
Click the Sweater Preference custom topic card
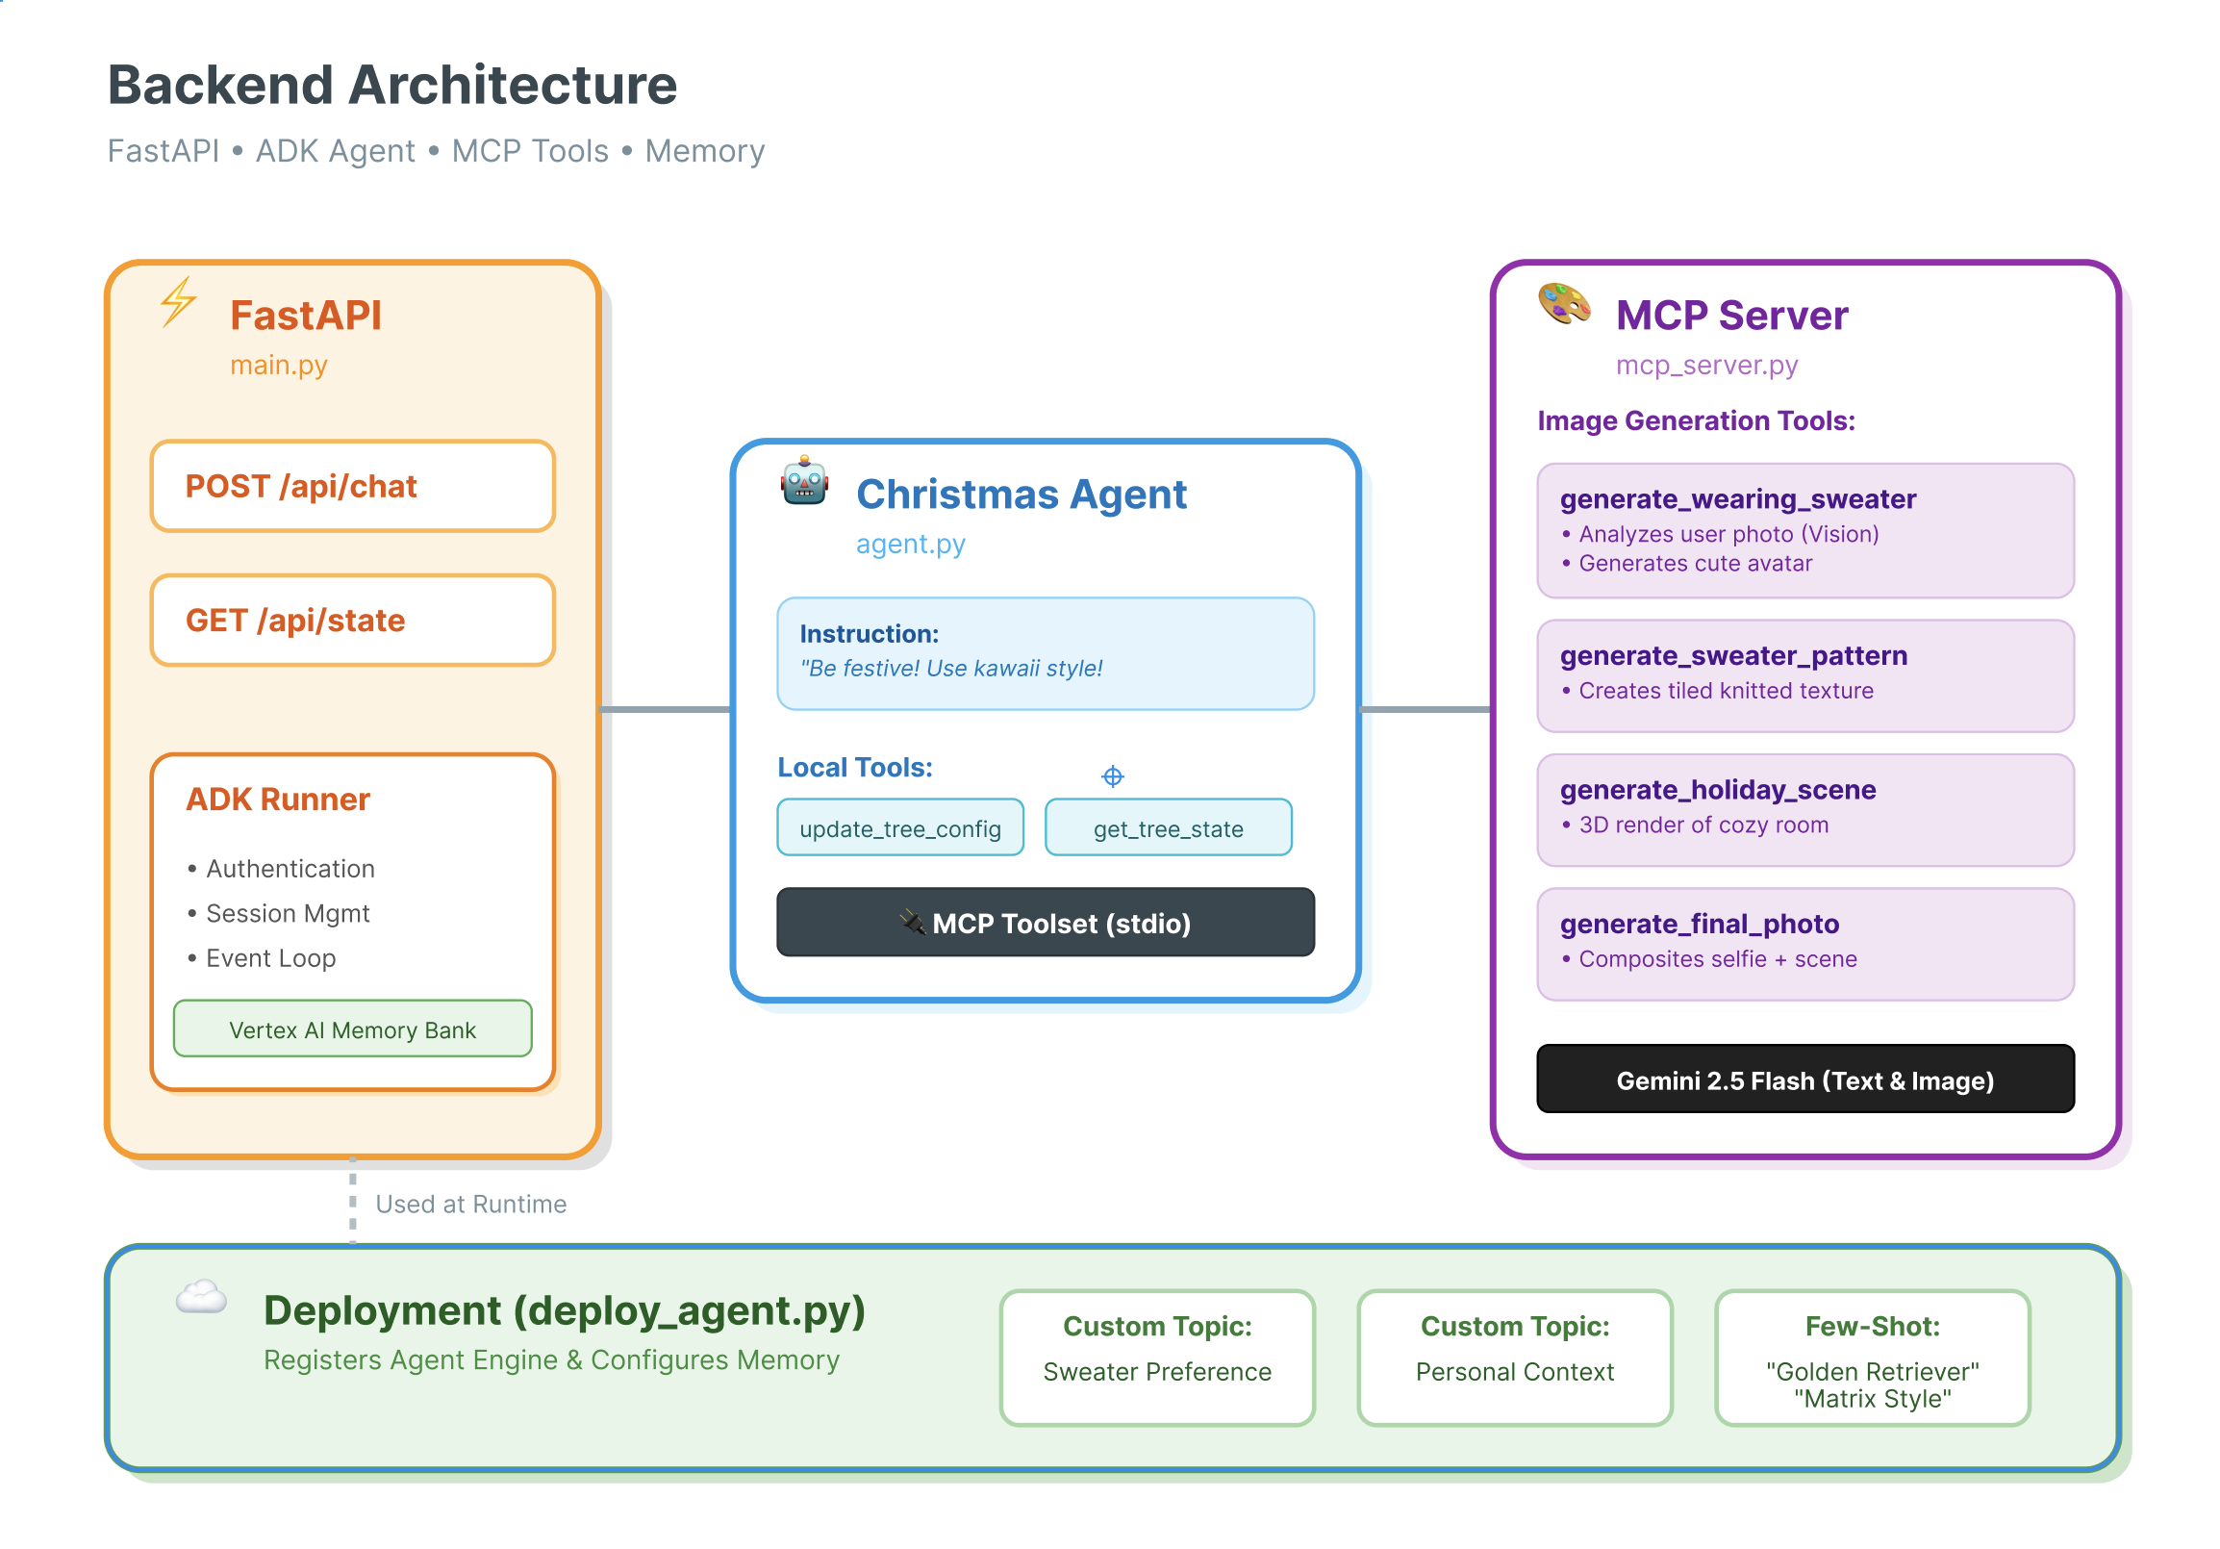pyautogui.click(x=1157, y=1357)
